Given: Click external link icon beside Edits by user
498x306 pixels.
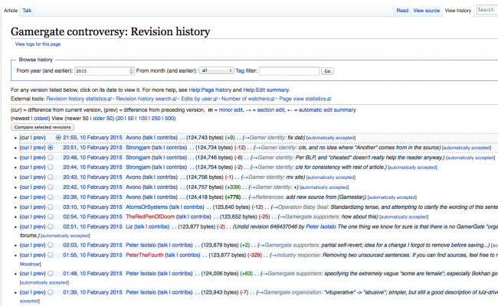Looking at the screenshot, I should 217,99.
